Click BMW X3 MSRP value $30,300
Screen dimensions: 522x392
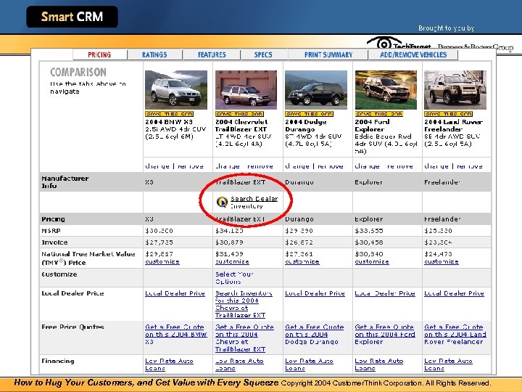(x=159, y=231)
